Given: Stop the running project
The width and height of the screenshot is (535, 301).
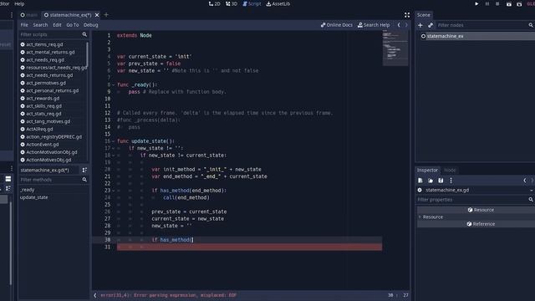Looking at the screenshot, I should [497, 3].
